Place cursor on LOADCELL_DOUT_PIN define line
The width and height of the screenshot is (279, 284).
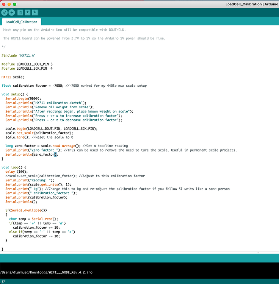(x=27, y=64)
